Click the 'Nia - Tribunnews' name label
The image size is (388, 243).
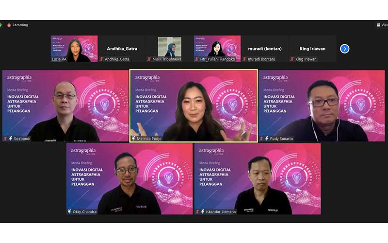167,59
